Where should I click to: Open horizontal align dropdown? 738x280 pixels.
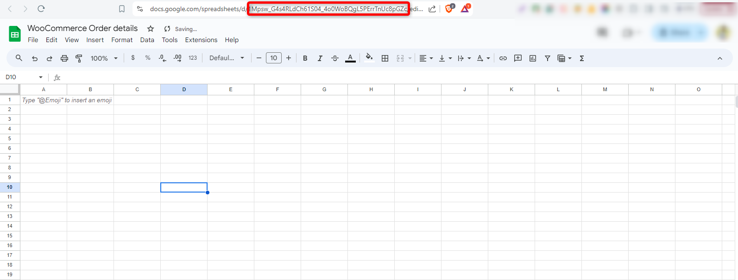click(x=426, y=58)
